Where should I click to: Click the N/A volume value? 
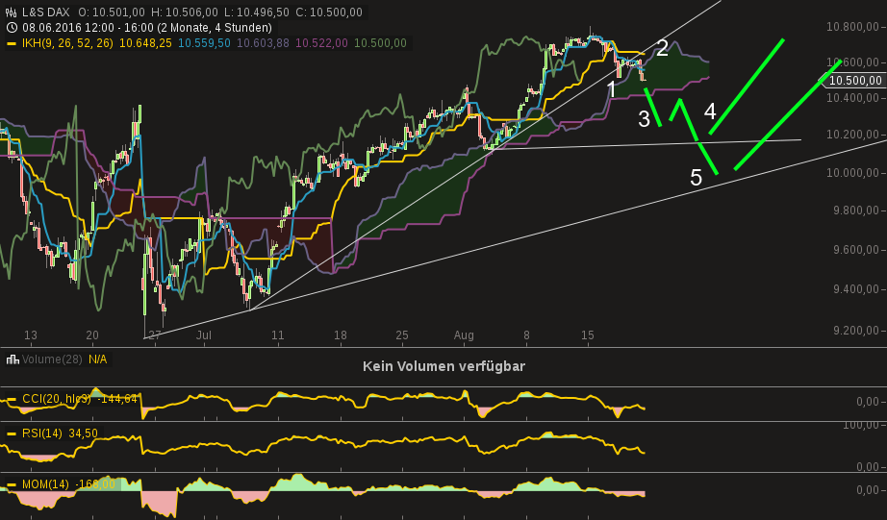pos(97,359)
